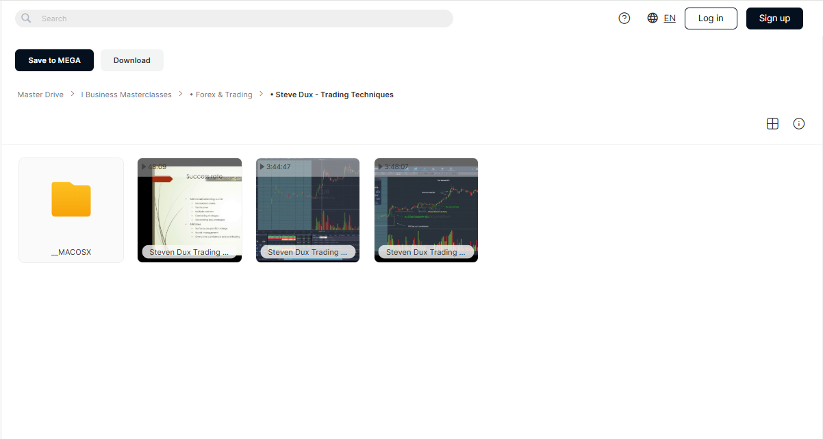Image resolution: width=823 pixels, height=439 pixels.
Task: Switch view with the grid layout icon
Action: click(772, 124)
